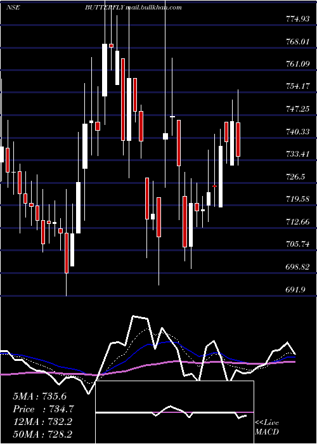Click the 12MA : 732.2 reading

pyautogui.click(x=42, y=422)
